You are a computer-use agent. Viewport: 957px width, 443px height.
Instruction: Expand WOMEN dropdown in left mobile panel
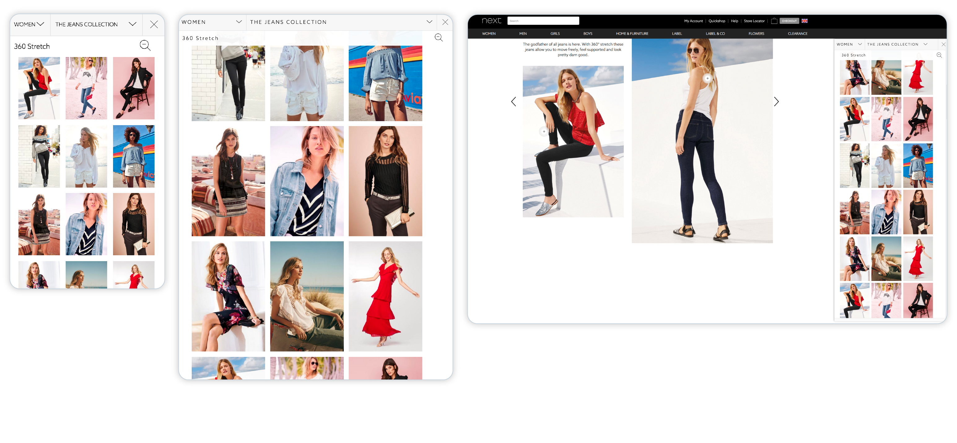click(x=29, y=24)
